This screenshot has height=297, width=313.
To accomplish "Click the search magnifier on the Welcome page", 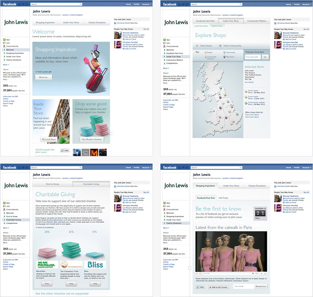I will pos(80,4).
